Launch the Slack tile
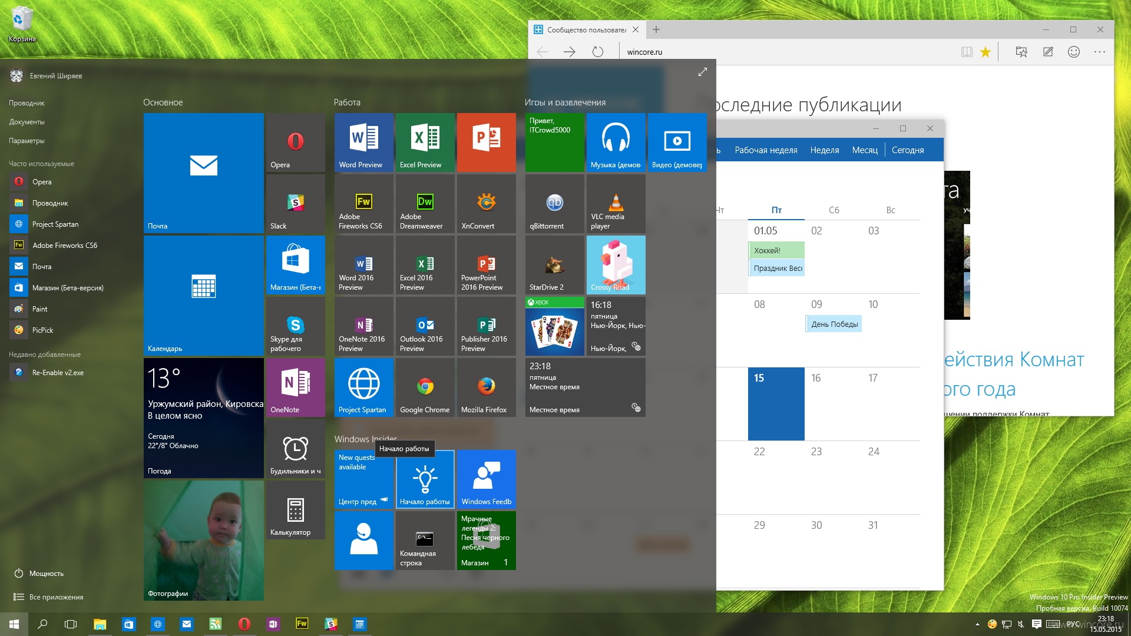 click(295, 204)
